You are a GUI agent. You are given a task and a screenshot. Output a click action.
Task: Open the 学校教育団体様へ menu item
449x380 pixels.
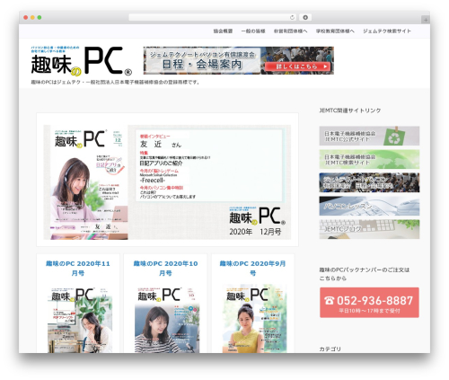point(335,31)
